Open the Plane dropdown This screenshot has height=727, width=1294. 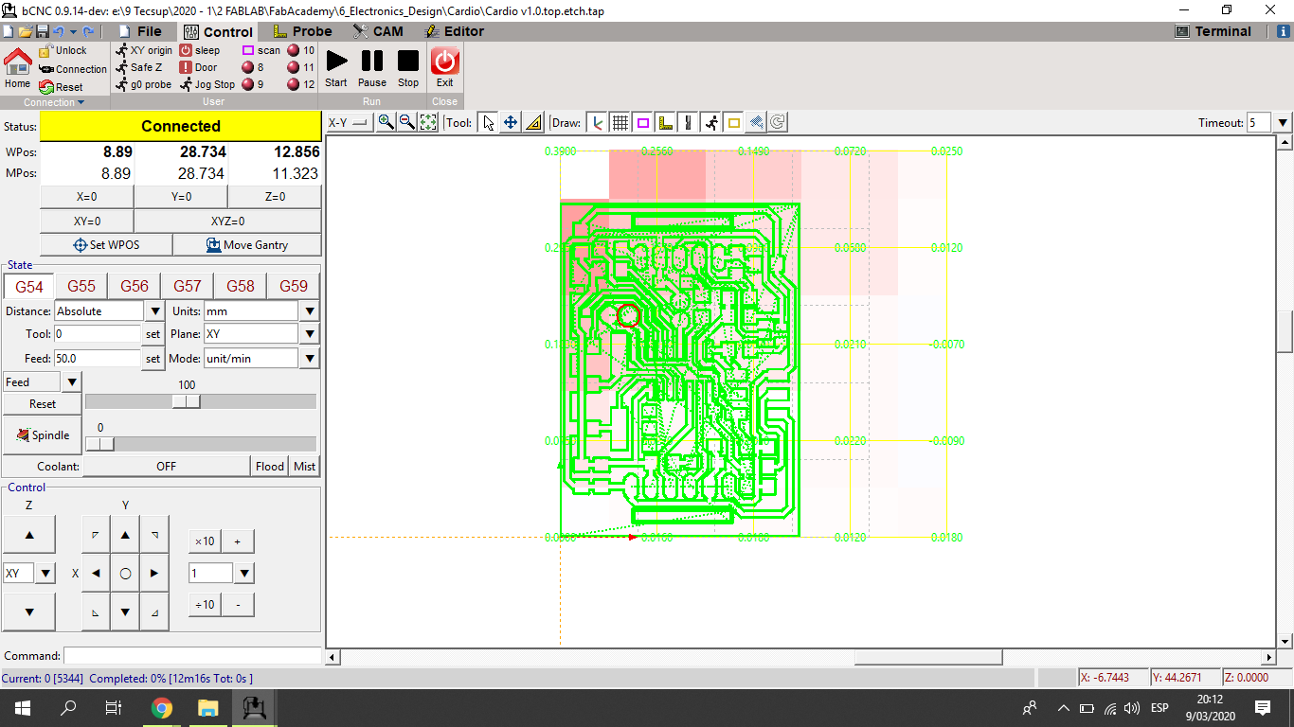(309, 334)
